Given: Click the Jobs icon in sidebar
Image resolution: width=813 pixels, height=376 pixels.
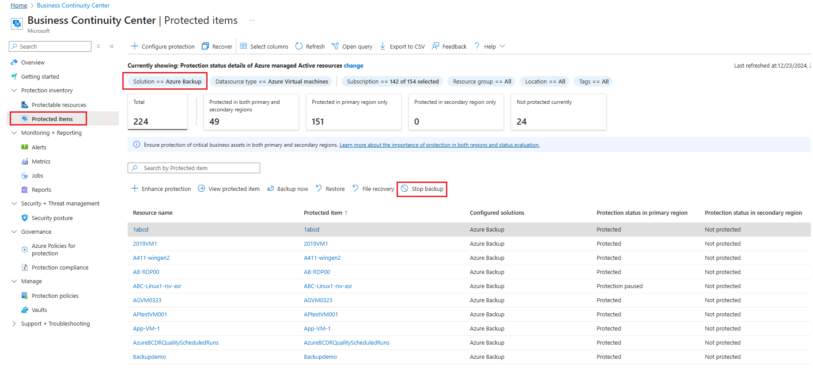Looking at the screenshot, I should pyautogui.click(x=25, y=176).
